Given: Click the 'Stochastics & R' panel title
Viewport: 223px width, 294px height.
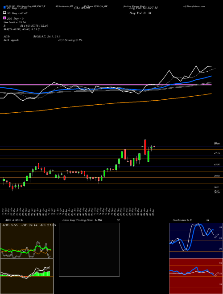Looking at the screenshot, I should point(182,220).
